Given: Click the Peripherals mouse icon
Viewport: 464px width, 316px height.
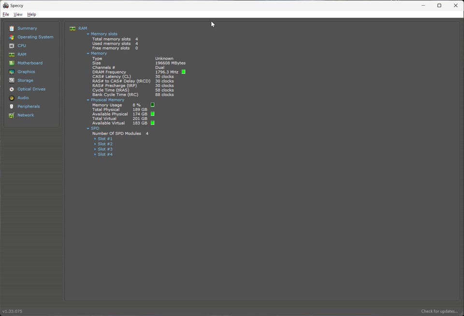Looking at the screenshot, I should [x=12, y=107].
